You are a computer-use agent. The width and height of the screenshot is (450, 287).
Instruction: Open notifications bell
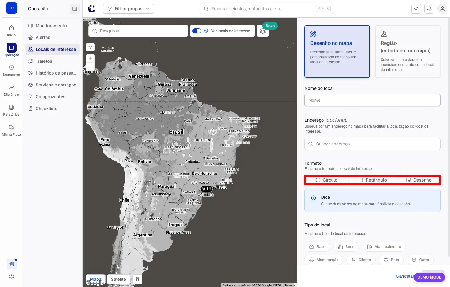(x=429, y=9)
